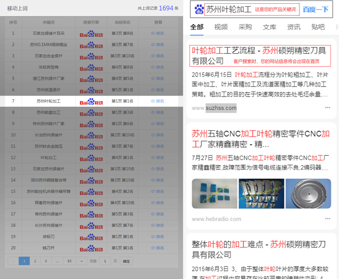
Task: Click the '...' more options icon under hebradio.com result
Action: pos(328,219)
